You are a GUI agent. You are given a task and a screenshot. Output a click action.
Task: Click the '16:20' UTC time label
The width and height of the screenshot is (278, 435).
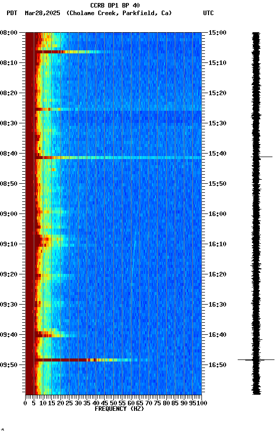pyautogui.click(x=217, y=275)
